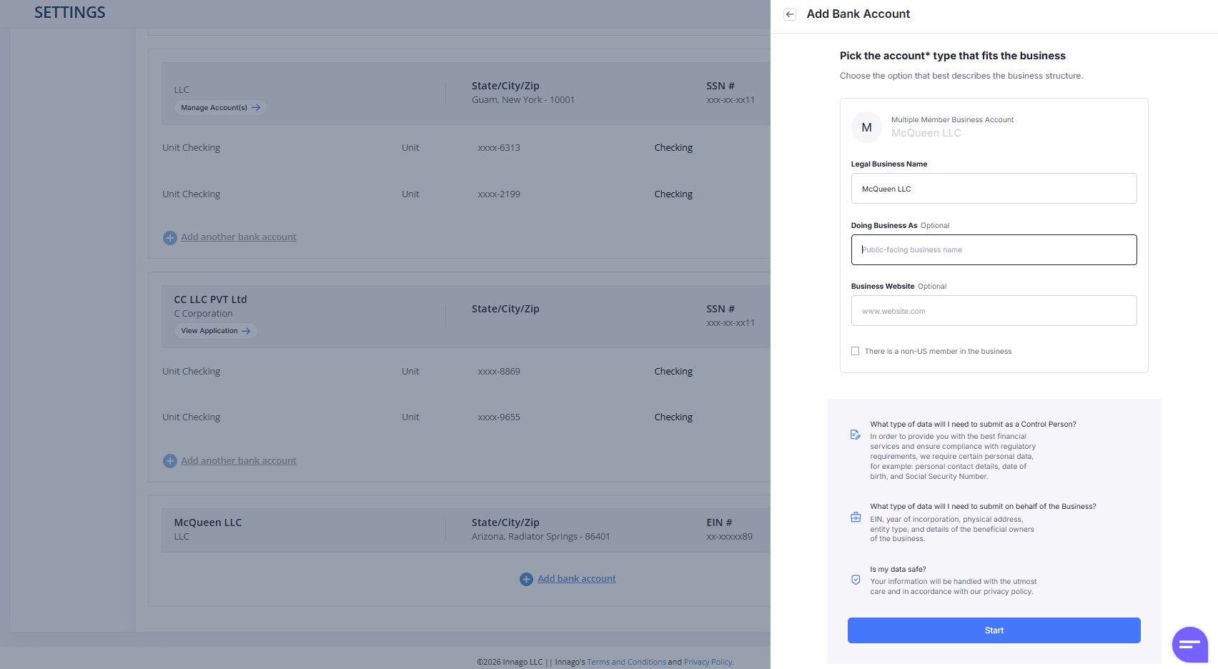The height and width of the screenshot is (669, 1218).
Task: Open View Application for CC LLC PVT Ltd
Action: coord(215,331)
